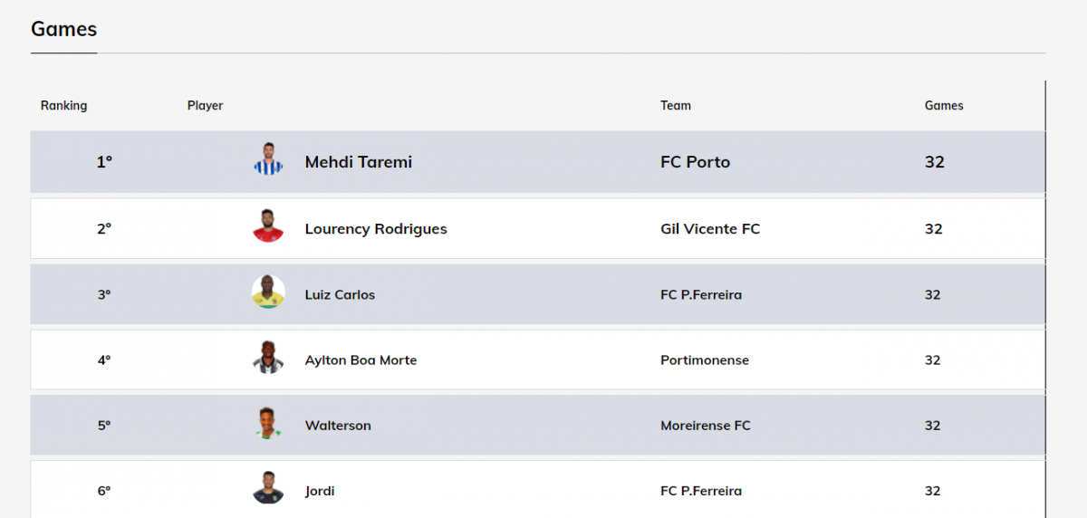The width and height of the screenshot is (1087, 518).
Task: Click Aylton Boa Morte's player photo
Action: pyautogui.click(x=268, y=359)
